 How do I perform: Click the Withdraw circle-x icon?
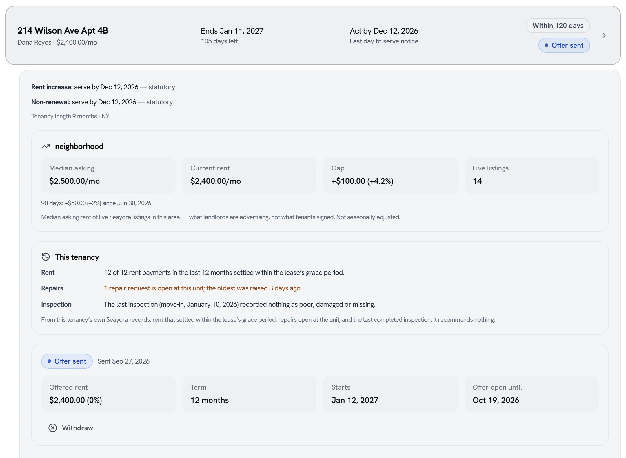click(x=53, y=428)
